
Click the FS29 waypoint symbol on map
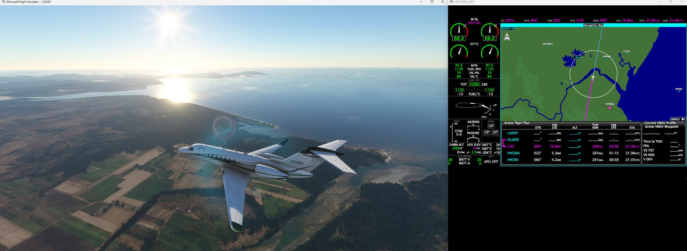click(627, 53)
